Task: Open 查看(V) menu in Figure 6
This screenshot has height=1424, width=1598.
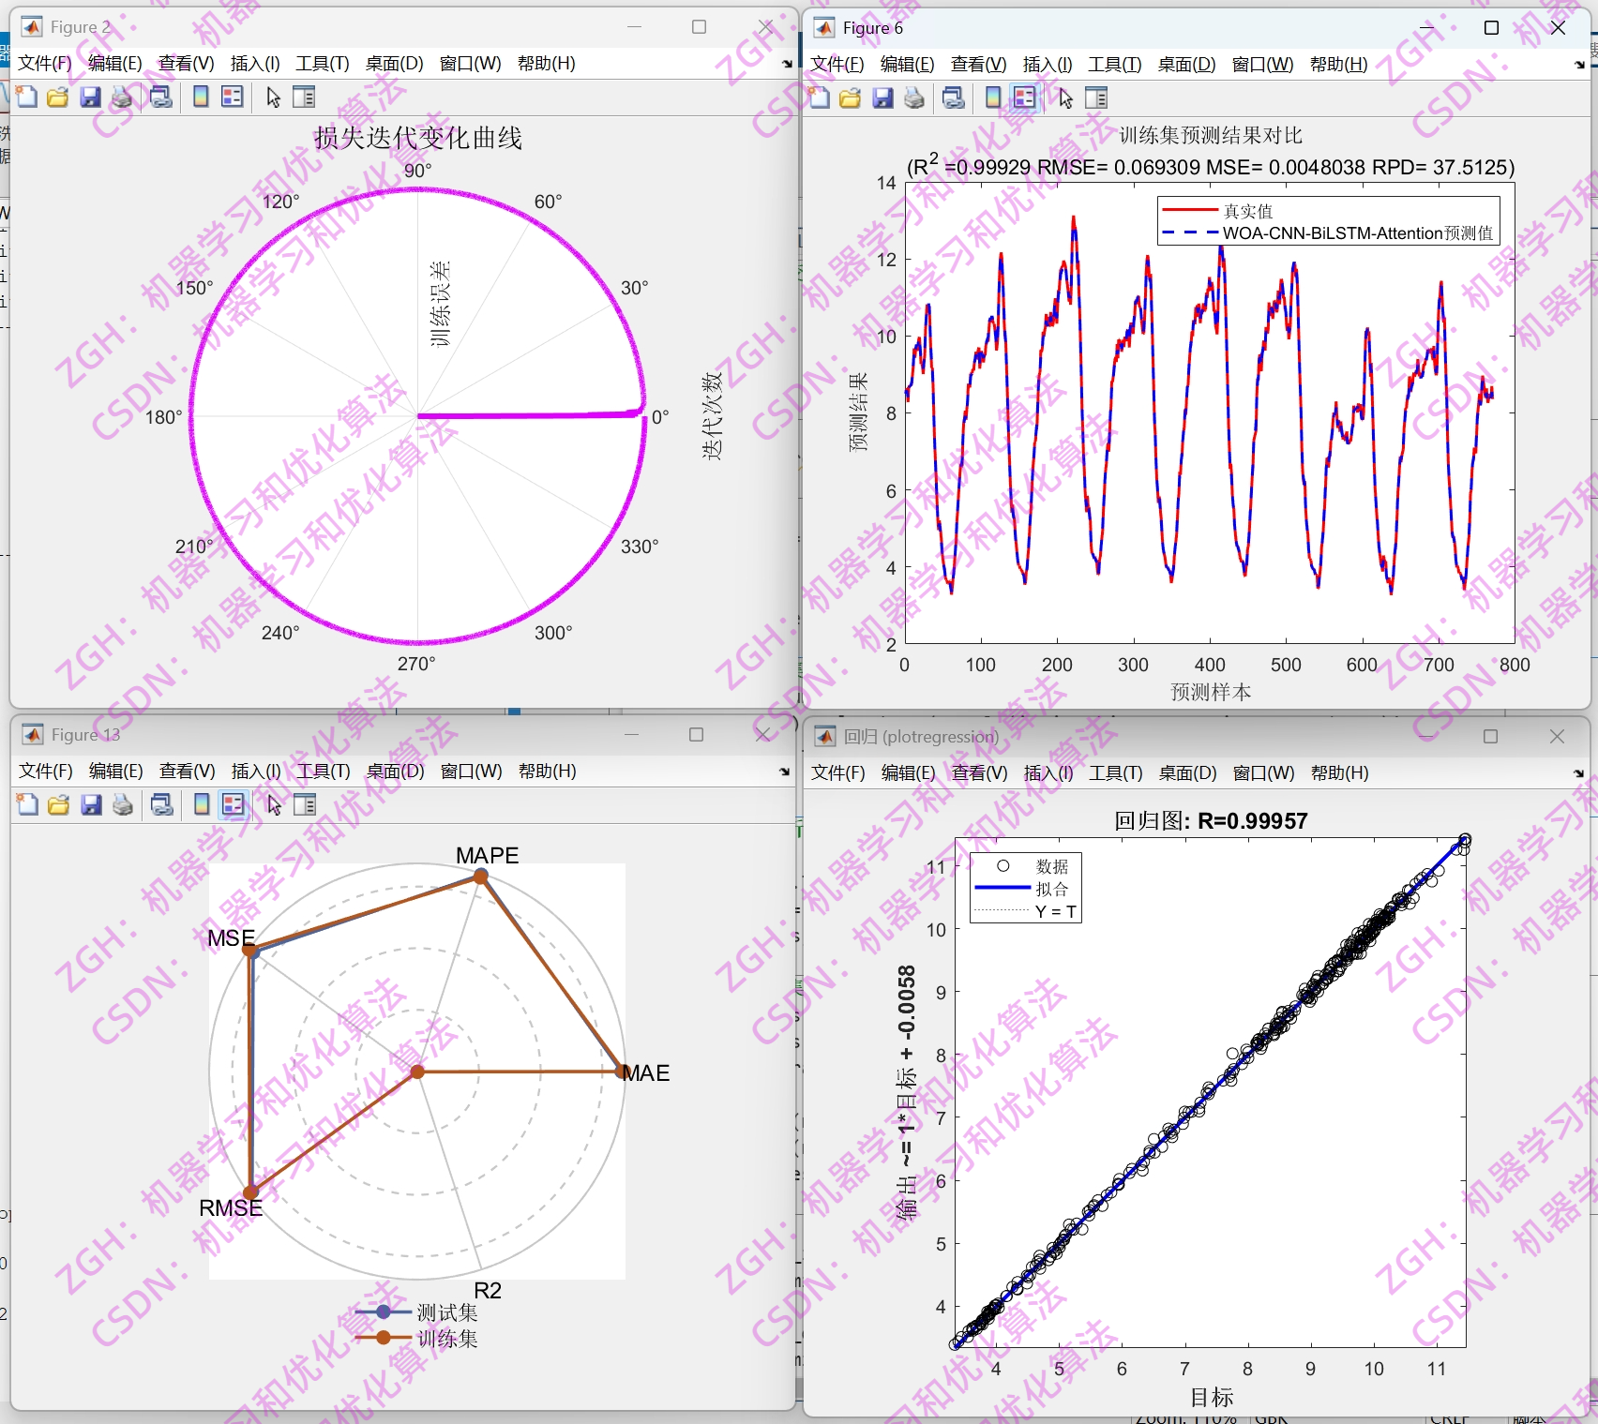Action: 978,64
